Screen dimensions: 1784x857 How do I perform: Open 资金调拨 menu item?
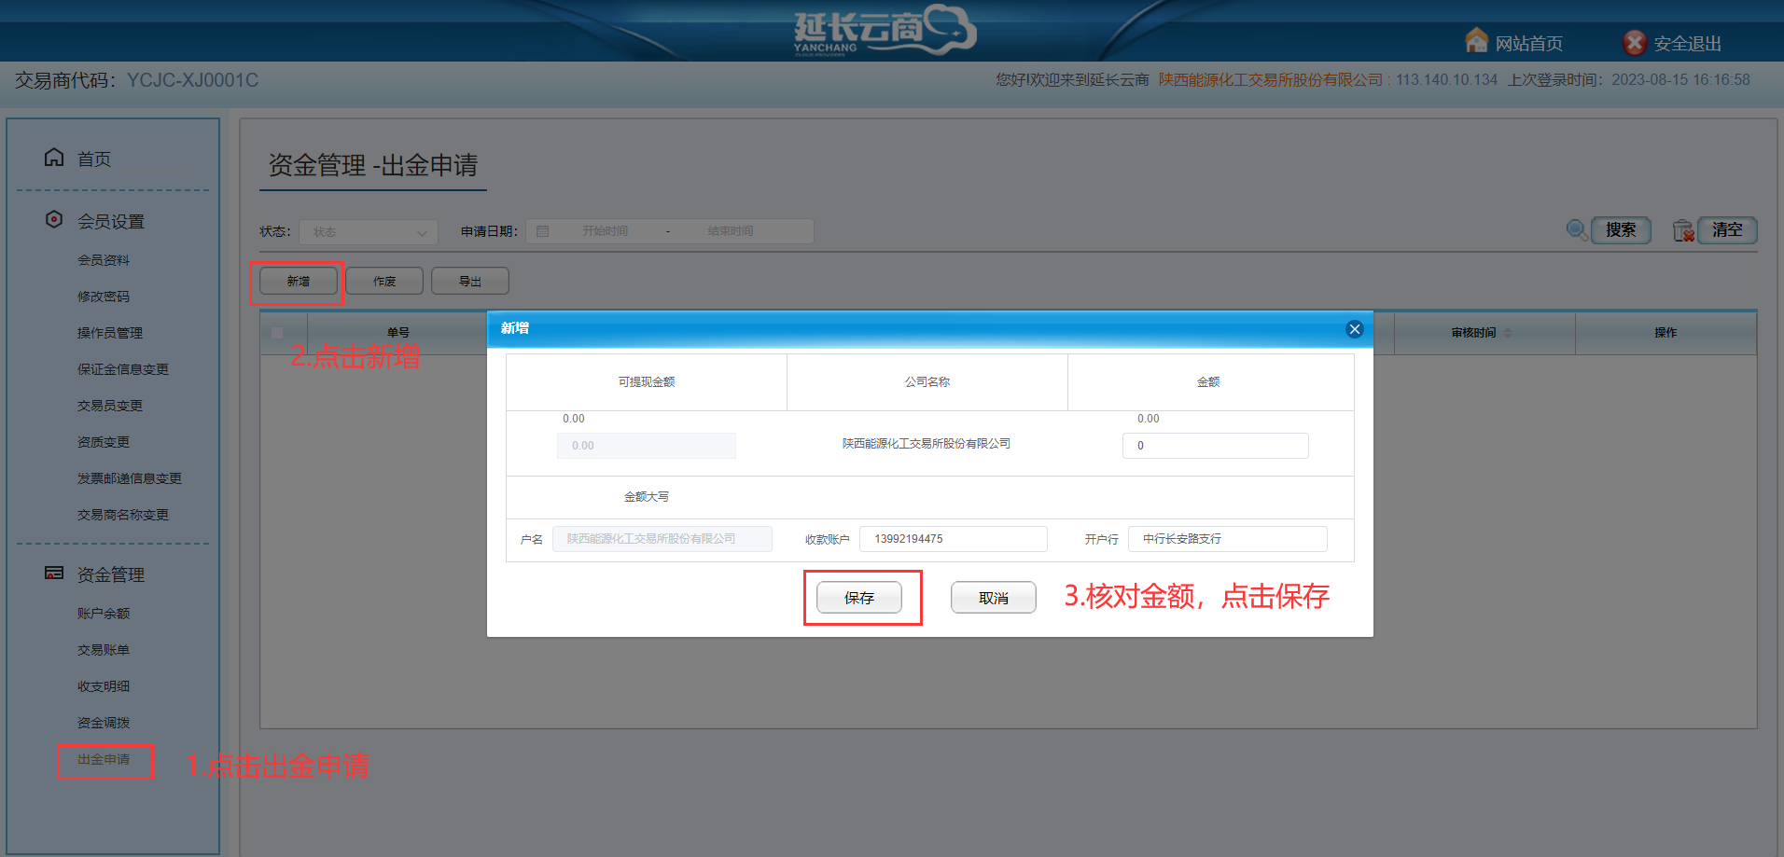point(104,723)
